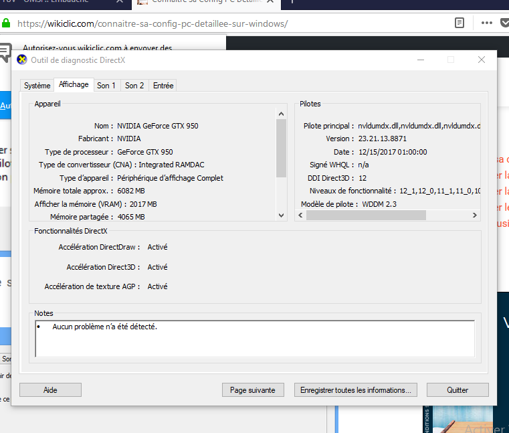
Task: Open a new browser tab
Action: pos(292,1)
